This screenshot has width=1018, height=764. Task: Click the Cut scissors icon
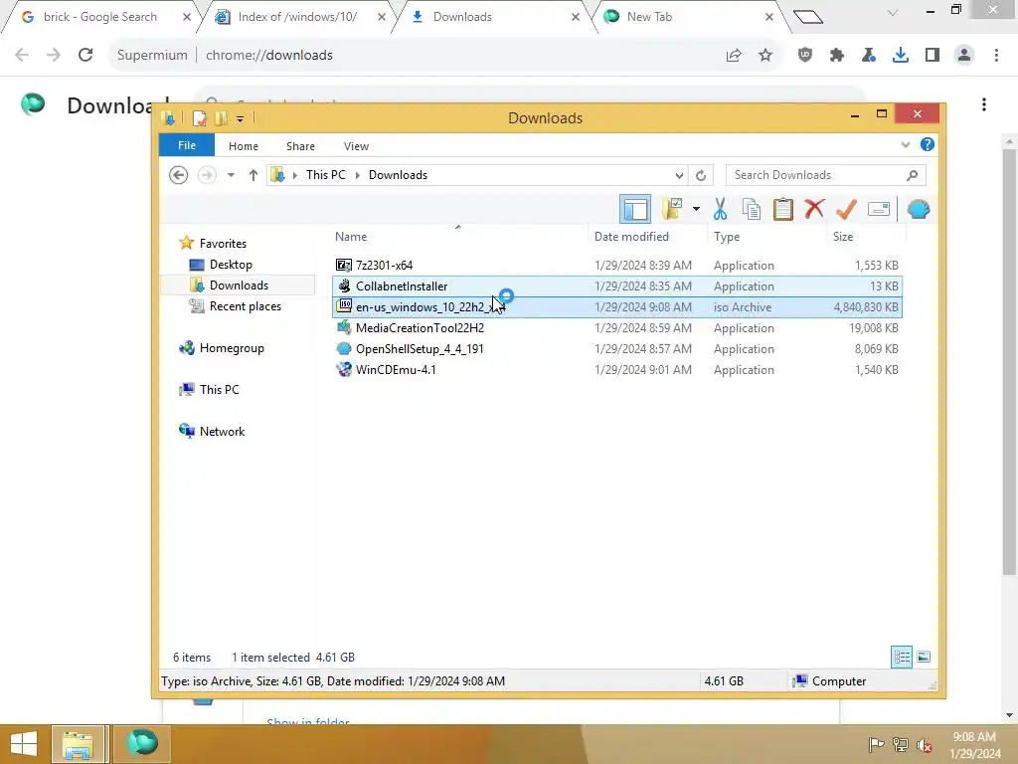point(720,209)
